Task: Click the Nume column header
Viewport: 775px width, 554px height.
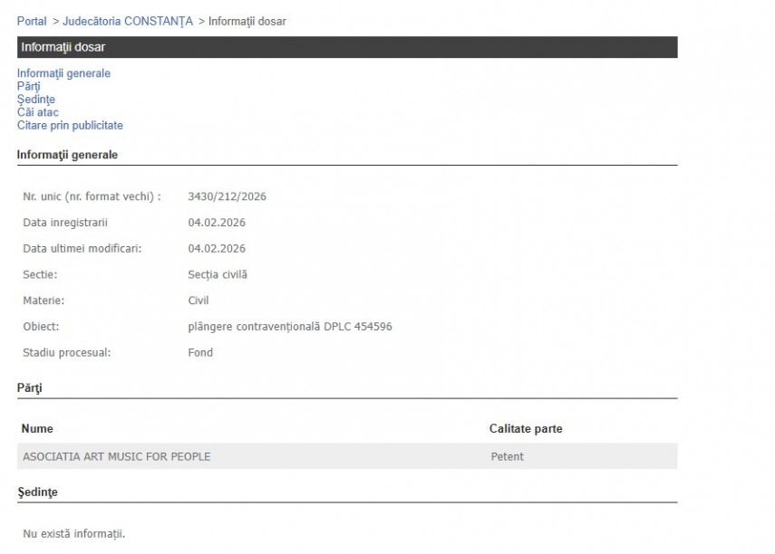Action: click(37, 429)
